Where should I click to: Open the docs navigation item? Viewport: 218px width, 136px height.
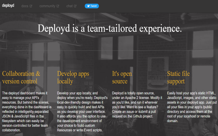[x=25, y=6]
